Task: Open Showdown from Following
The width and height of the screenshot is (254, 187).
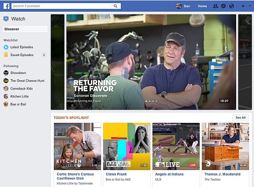Action: coord(18,73)
